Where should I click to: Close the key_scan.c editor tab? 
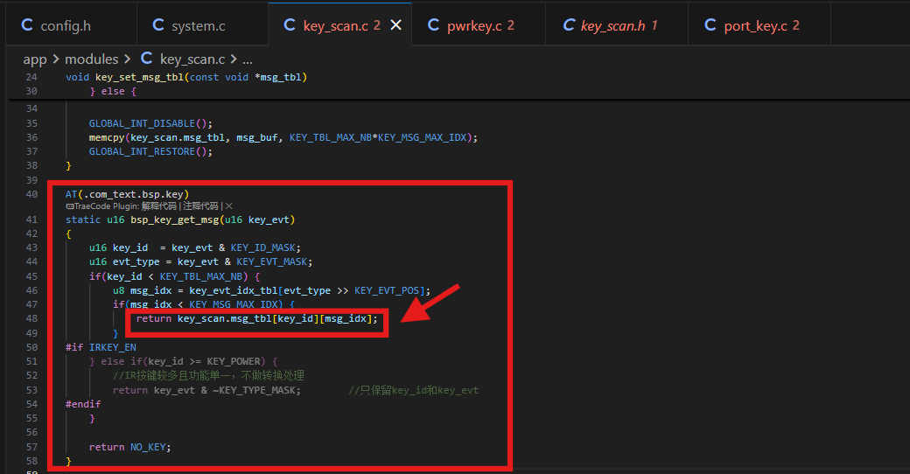[395, 25]
